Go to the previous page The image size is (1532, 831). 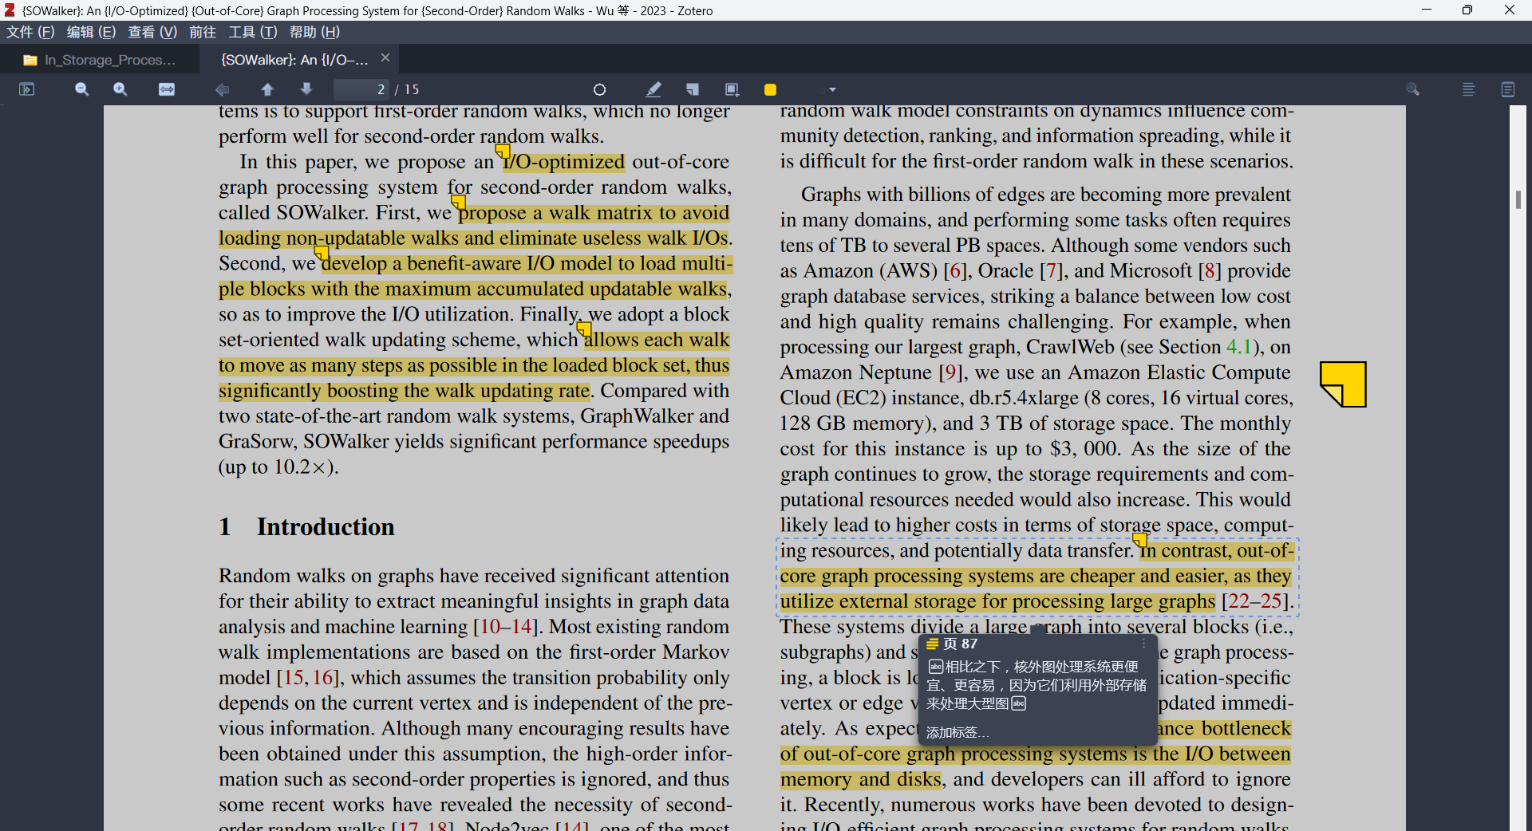[267, 89]
